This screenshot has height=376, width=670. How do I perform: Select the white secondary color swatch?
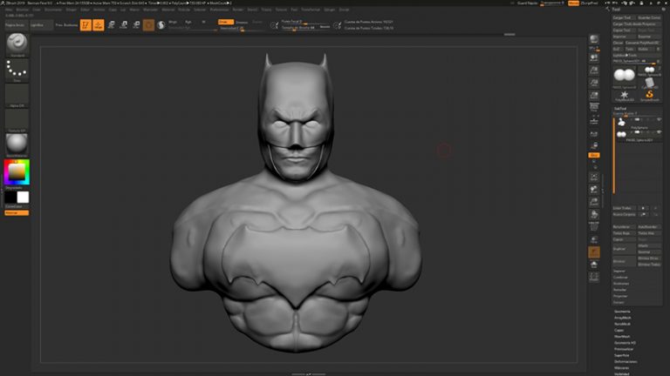23,197
